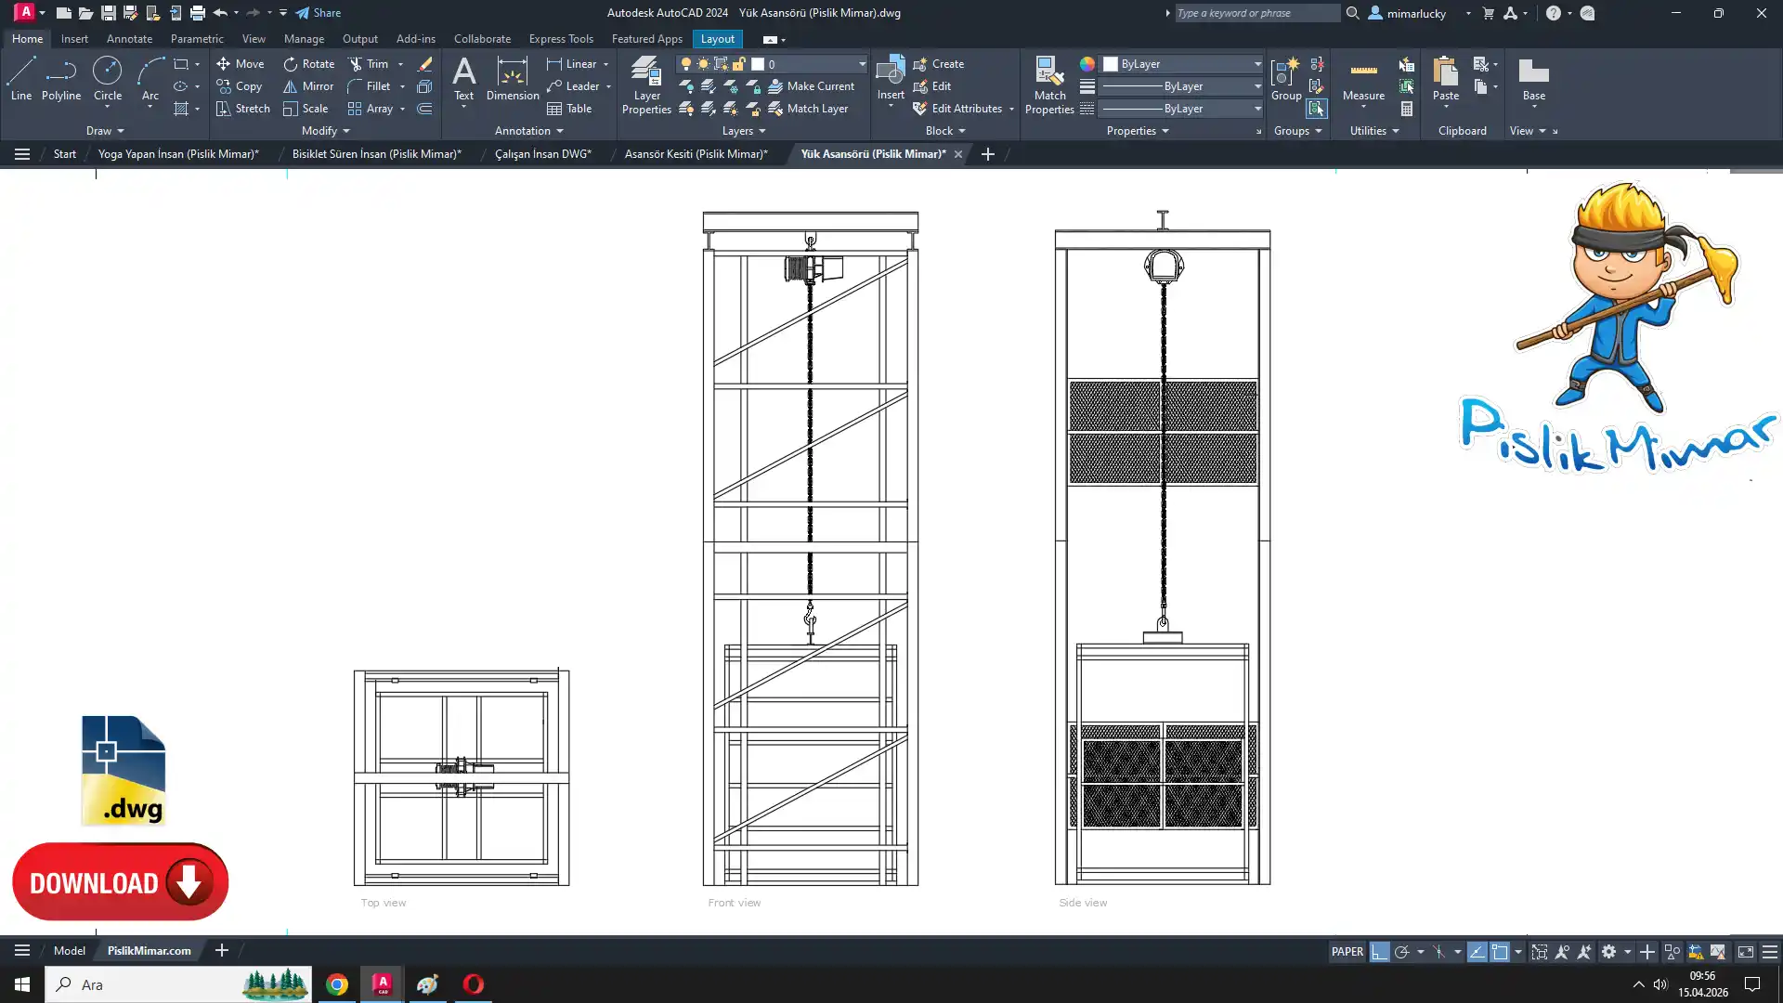Image resolution: width=1783 pixels, height=1003 pixels.
Task: Select the Line drawing tool
Action: click(21, 78)
